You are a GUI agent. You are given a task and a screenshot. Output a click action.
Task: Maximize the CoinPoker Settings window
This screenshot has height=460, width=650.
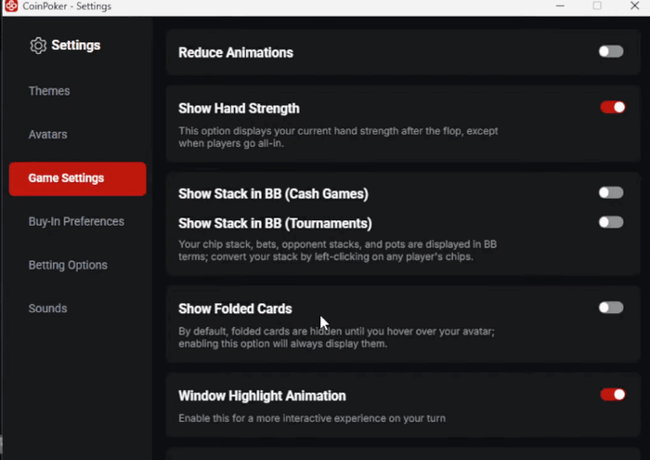[597, 7]
